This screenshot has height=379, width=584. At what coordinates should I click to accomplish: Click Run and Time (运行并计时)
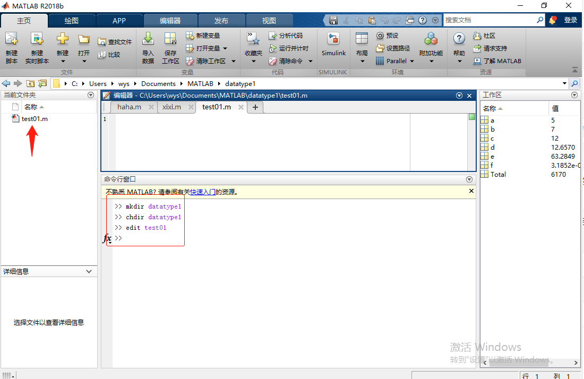289,48
